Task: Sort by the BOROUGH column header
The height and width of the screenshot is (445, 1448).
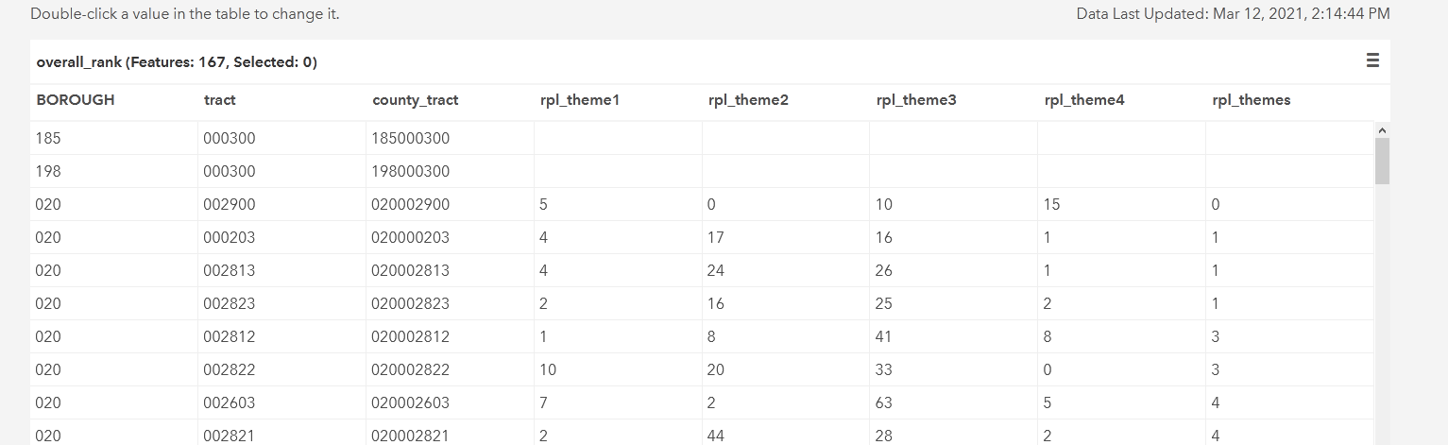Action: click(x=76, y=100)
